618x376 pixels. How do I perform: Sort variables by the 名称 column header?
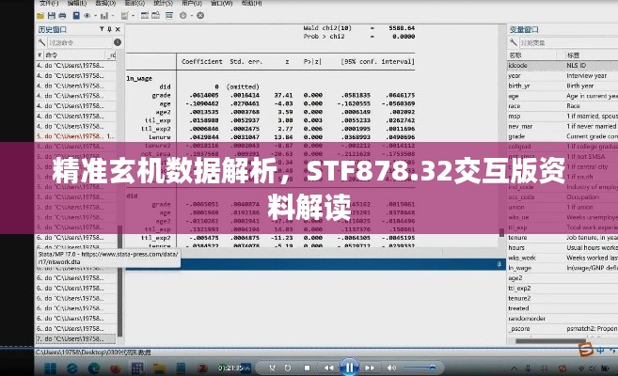coord(519,55)
